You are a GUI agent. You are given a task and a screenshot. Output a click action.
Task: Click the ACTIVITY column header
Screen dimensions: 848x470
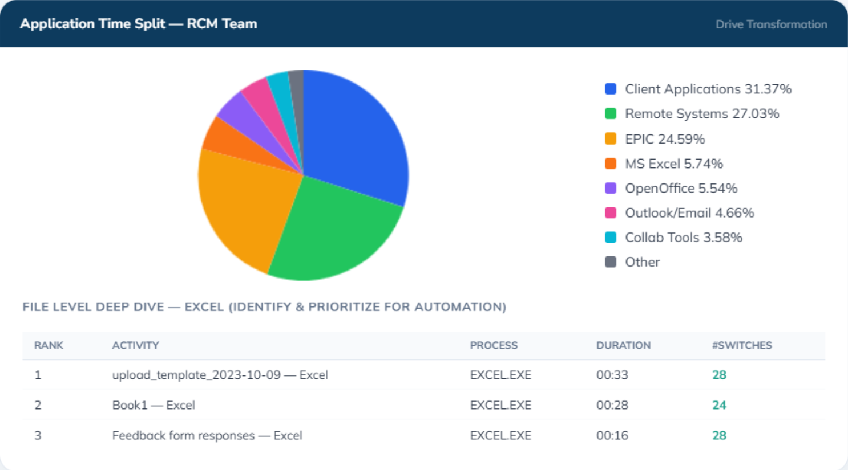click(135, 345)
